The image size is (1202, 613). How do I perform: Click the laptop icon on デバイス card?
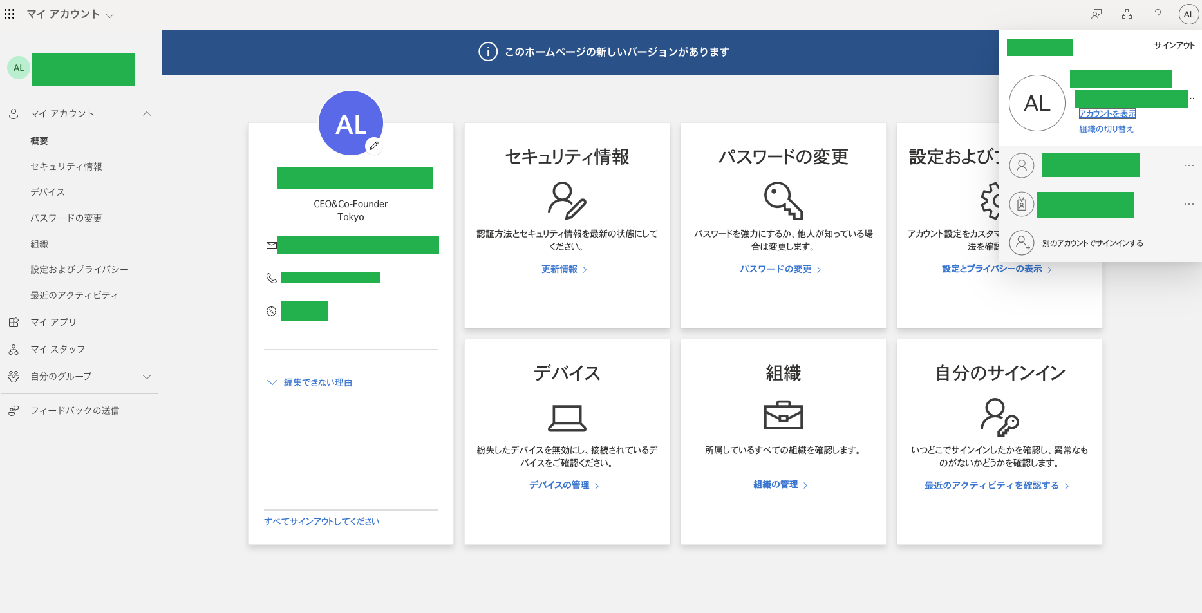(x=567, y=418)
